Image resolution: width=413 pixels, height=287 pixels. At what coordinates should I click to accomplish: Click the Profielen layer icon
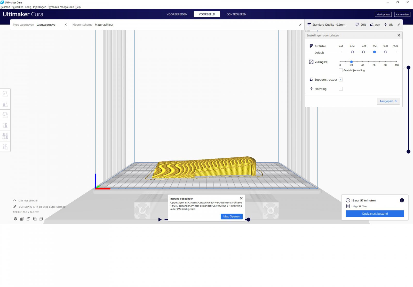(311, 46)
